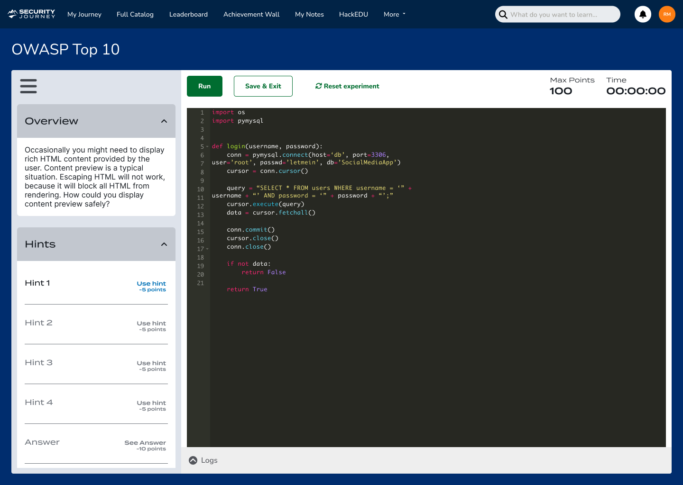683x485 pixels.
Task: Open the Achievement Wall page
Action: [251, 14]
